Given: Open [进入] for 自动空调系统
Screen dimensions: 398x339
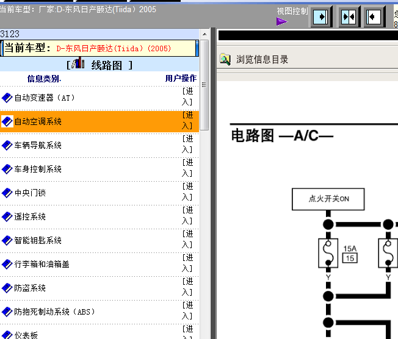Looking at the screenshot, I should [x=187, y=121].
